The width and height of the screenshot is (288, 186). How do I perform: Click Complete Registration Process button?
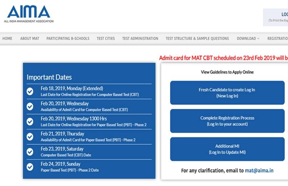[227, 121]
